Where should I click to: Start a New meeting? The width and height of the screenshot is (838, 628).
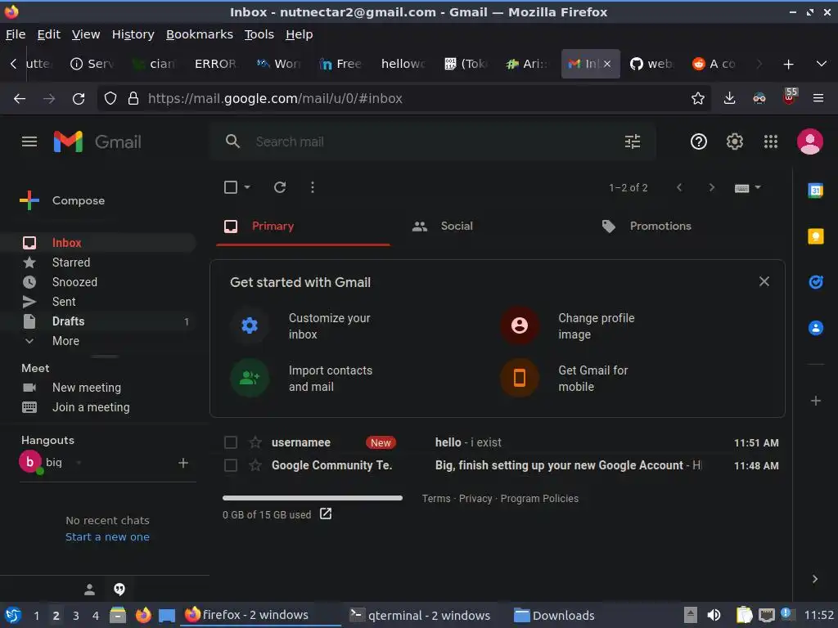86,387
